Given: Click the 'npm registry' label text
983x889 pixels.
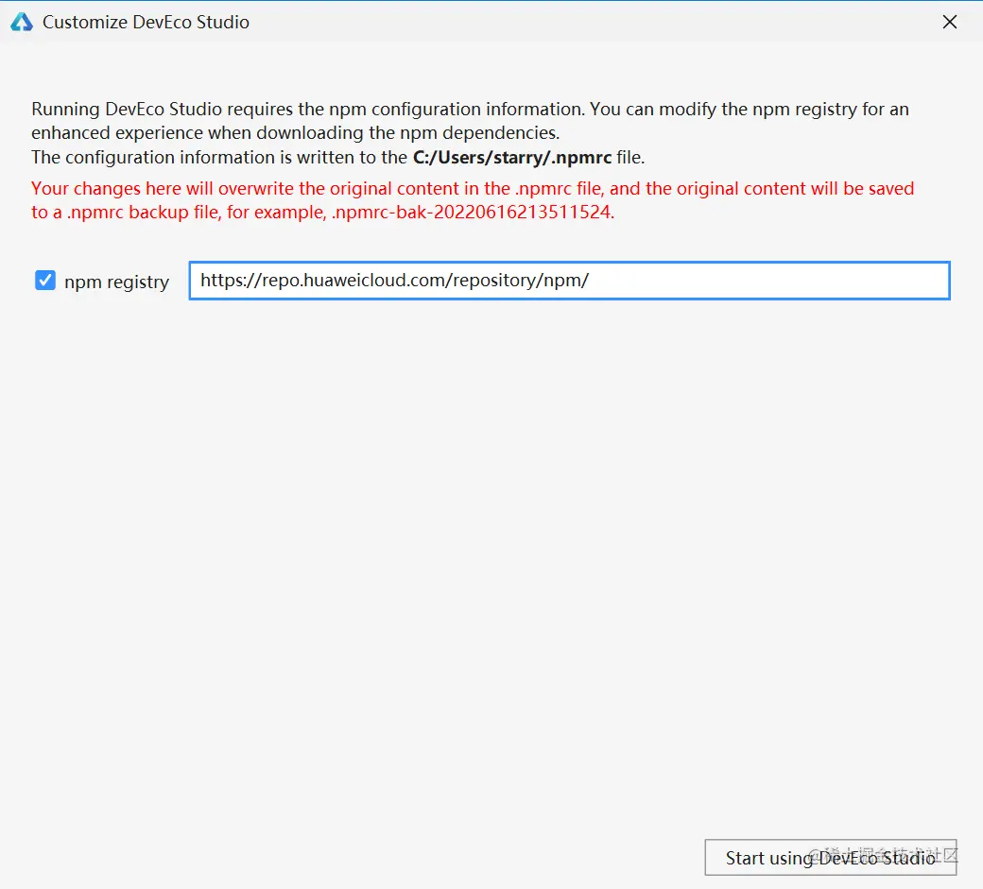Looking at the screenshot, I should pyautogui.click(x=116, y=282).
